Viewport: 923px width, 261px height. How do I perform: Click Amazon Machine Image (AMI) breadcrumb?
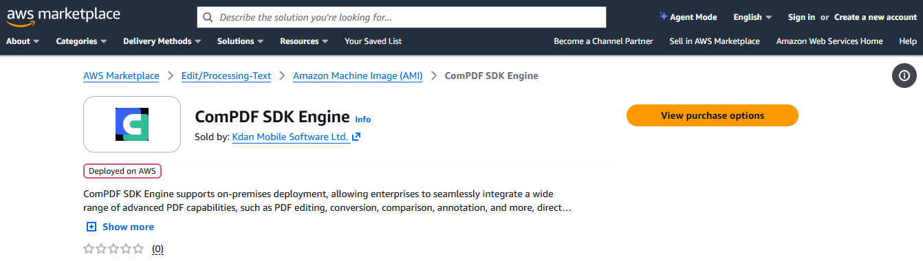pos(358,76)
